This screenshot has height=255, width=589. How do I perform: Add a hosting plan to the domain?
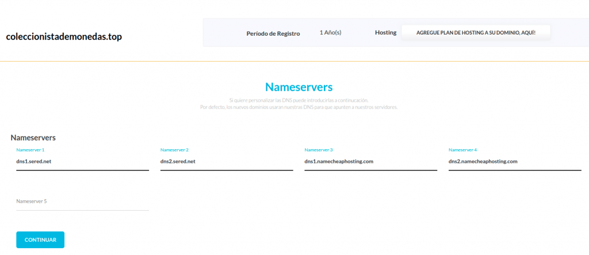pos(476,33)
